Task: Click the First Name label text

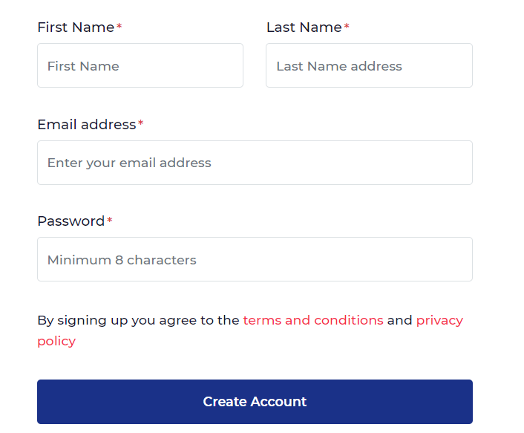Action: [x=76, y=27]
